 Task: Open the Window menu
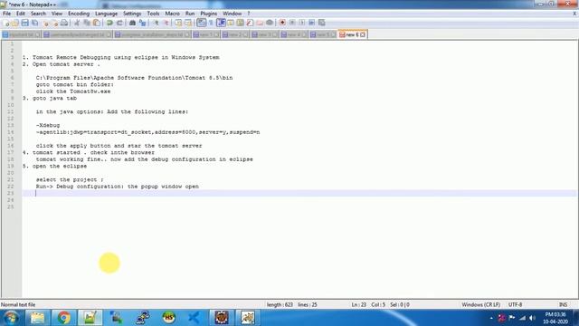pos(232,14)
